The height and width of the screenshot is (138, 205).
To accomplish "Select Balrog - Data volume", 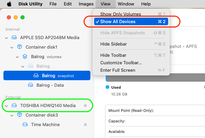I will 47,85.
